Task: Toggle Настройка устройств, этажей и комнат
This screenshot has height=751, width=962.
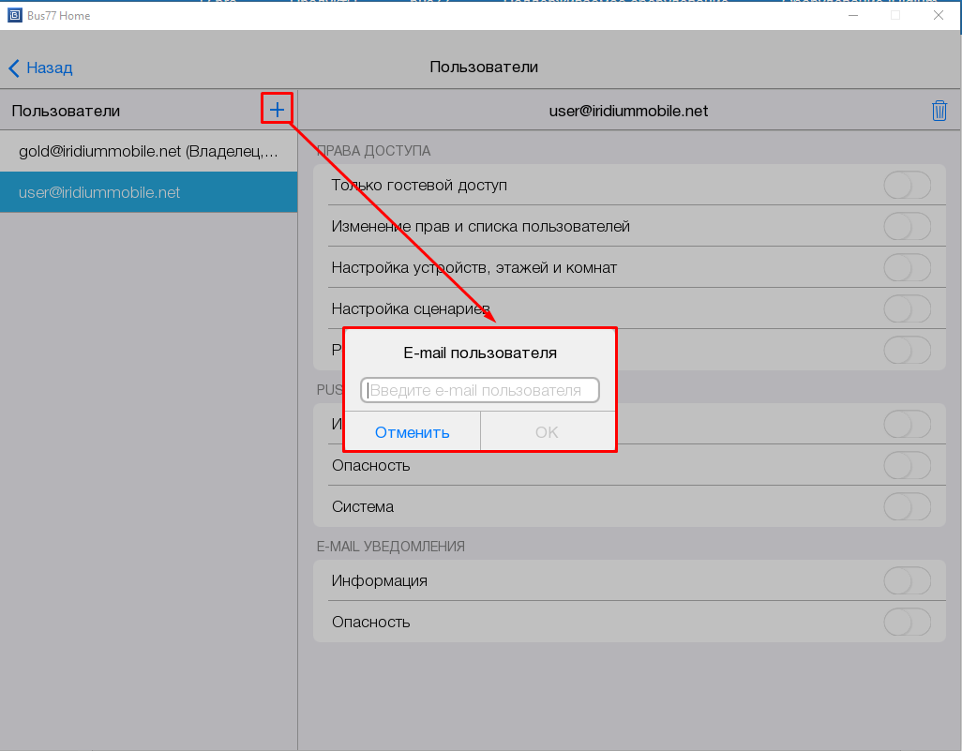Action: pos(907,268)
